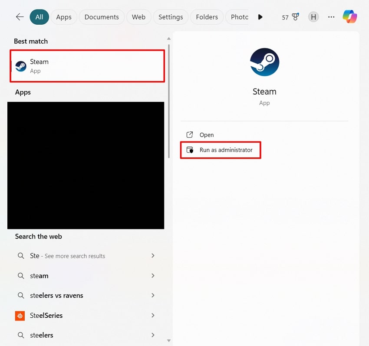Image resolution: width=369 pixels, height=346 pixels.
Task: Open the 'steam' web search suggestion
Action: click(x=86, y=276)
